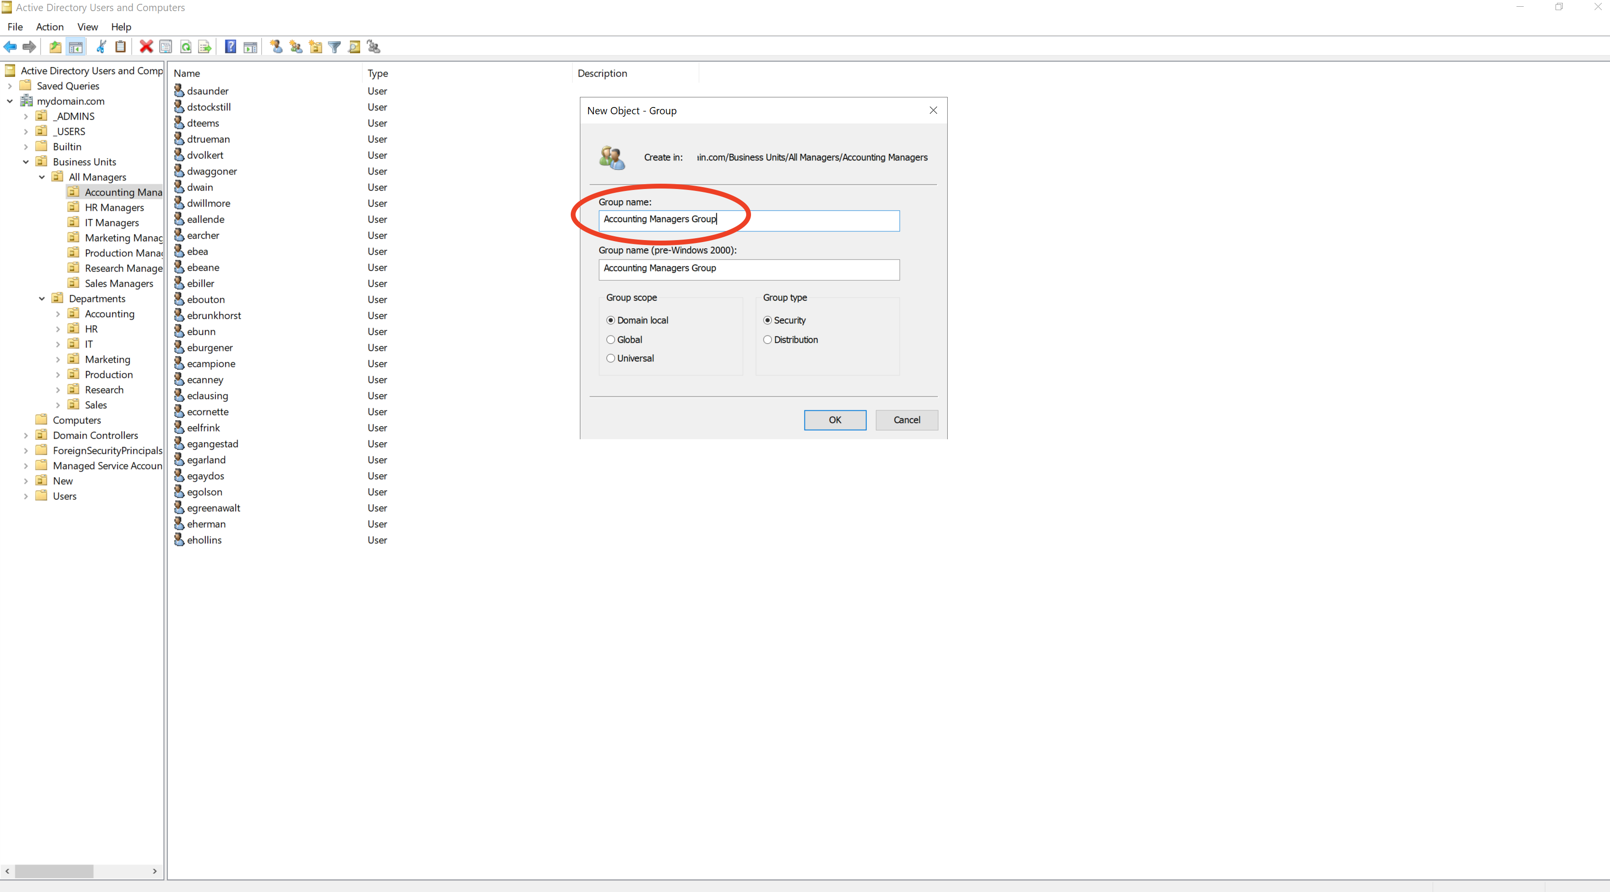Viewport: 1610px width, 892px height.
Task: Open the View menu
Action: pos(88,27)
